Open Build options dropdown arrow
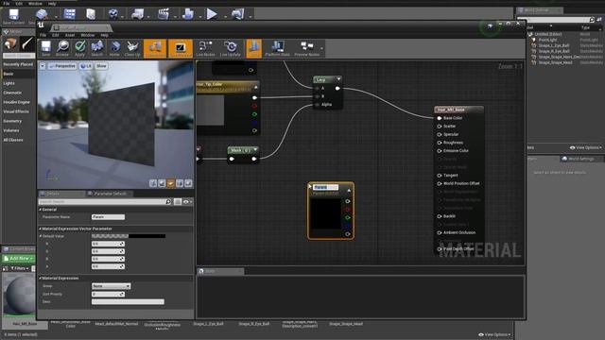The width and height of the screenshot is (605, 340). (200, 17)
